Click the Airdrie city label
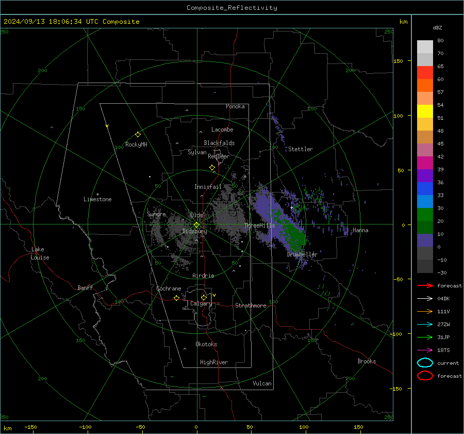Viewport: 464px width, 434px height. (x=203, y=276)
